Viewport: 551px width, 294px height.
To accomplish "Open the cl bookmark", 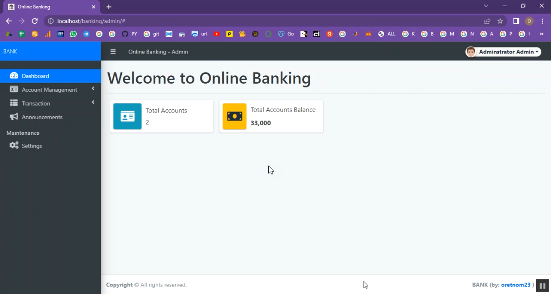I will 317,34.
